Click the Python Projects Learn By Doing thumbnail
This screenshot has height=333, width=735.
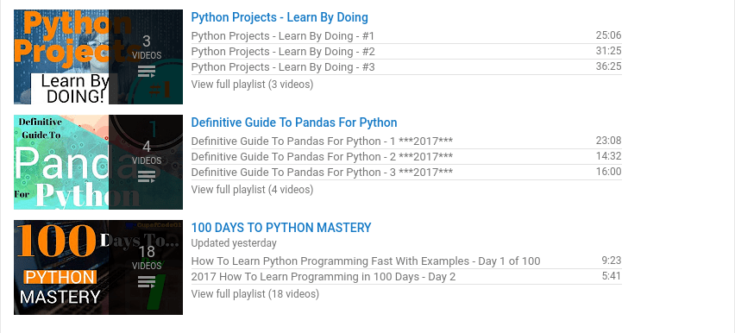(98, 57)
